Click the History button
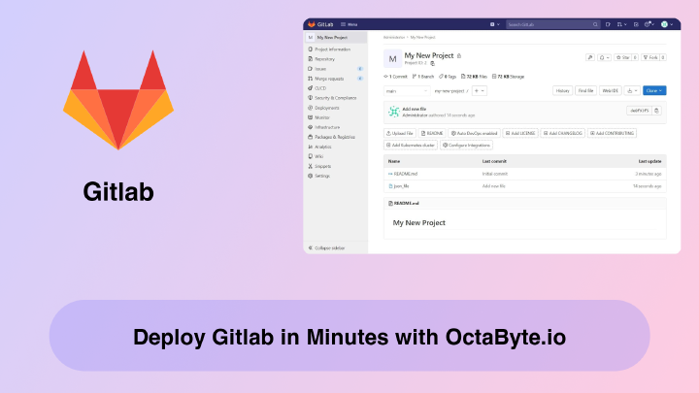 [562, 91]
